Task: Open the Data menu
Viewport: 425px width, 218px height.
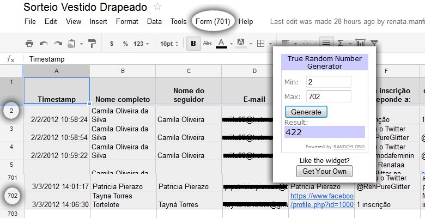Action: pos(154,21)
